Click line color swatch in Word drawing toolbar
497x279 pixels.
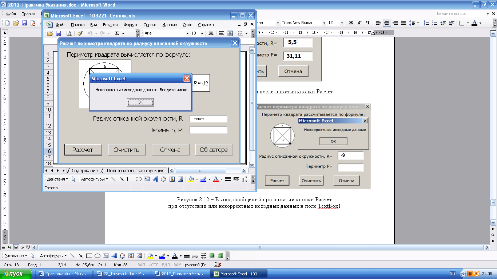coord(162,256)
